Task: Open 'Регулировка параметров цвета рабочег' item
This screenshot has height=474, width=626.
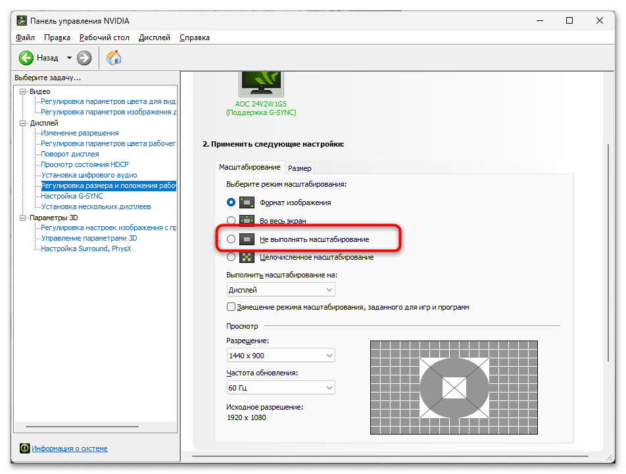Action: pyautogui.click(x=108, y=143)
